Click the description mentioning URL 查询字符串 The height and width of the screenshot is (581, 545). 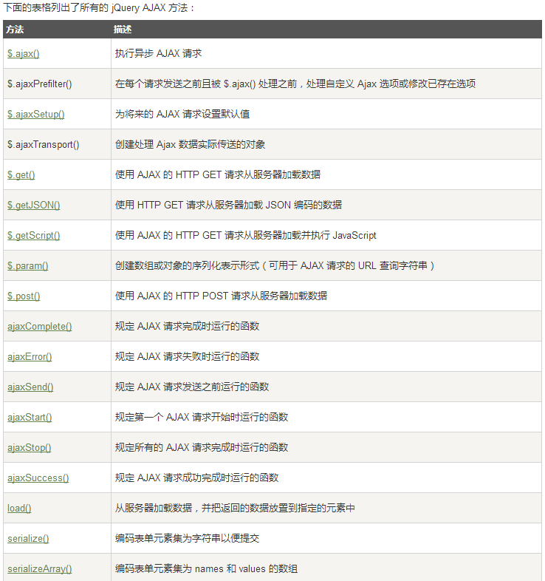click(275, 266)
